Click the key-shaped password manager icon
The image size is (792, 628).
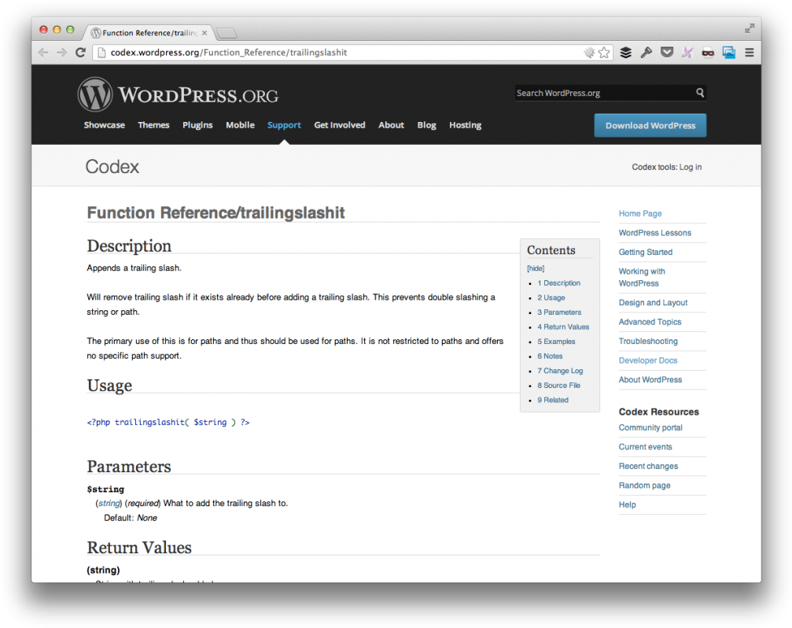tap(646, 52)
